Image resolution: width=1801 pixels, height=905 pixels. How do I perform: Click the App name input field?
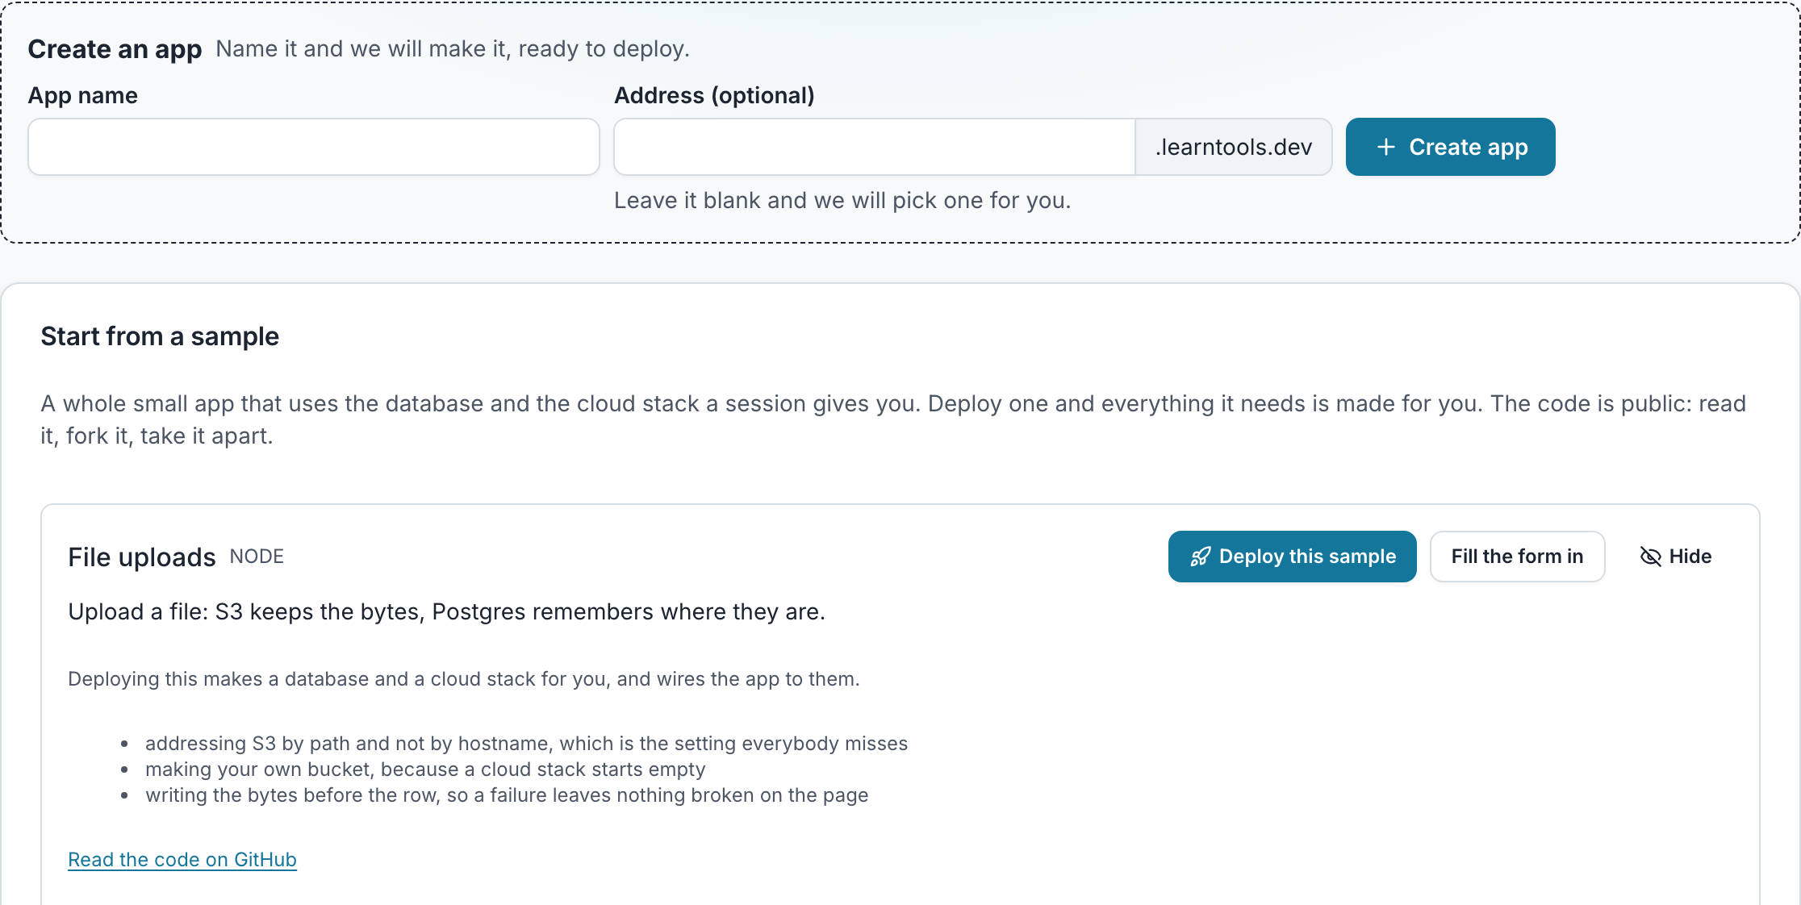[314, 147]
